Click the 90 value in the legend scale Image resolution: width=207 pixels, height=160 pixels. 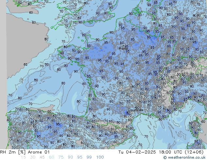coord(70,157)
